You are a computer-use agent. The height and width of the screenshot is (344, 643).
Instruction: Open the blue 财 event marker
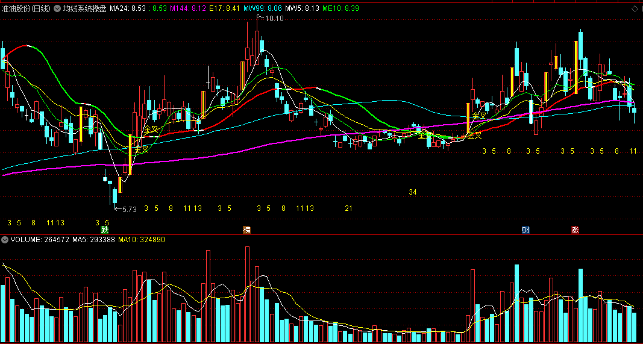(525, 230)
